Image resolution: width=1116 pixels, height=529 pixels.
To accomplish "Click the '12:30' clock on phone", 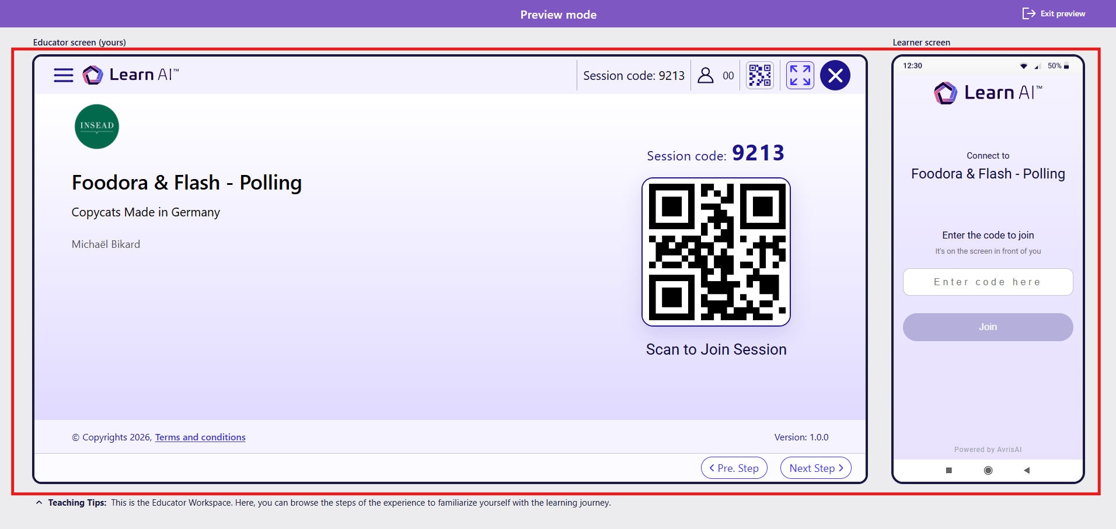I will pyautogui.click(x=912, y=66).
